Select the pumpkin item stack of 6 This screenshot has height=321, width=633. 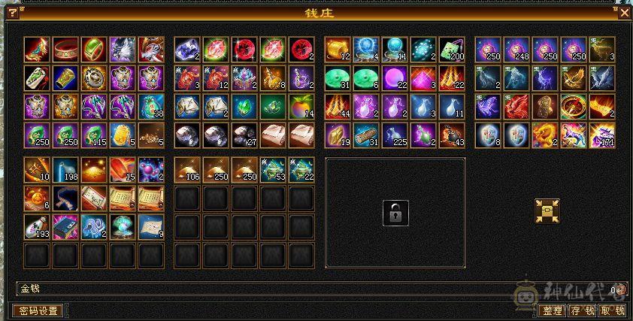pos(37,198)
